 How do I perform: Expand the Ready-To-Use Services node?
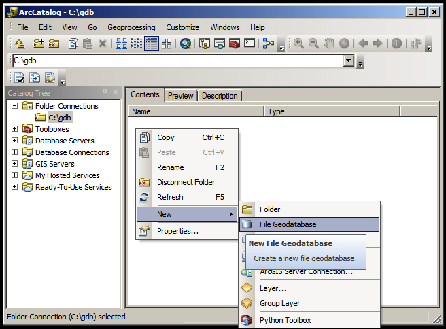[x=14, y=187]
